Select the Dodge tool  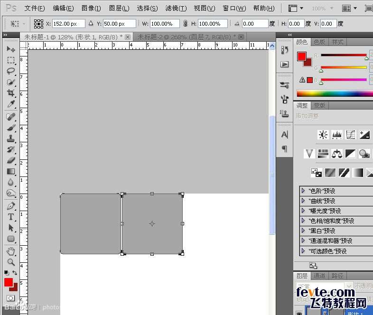[x=11, y=193]
